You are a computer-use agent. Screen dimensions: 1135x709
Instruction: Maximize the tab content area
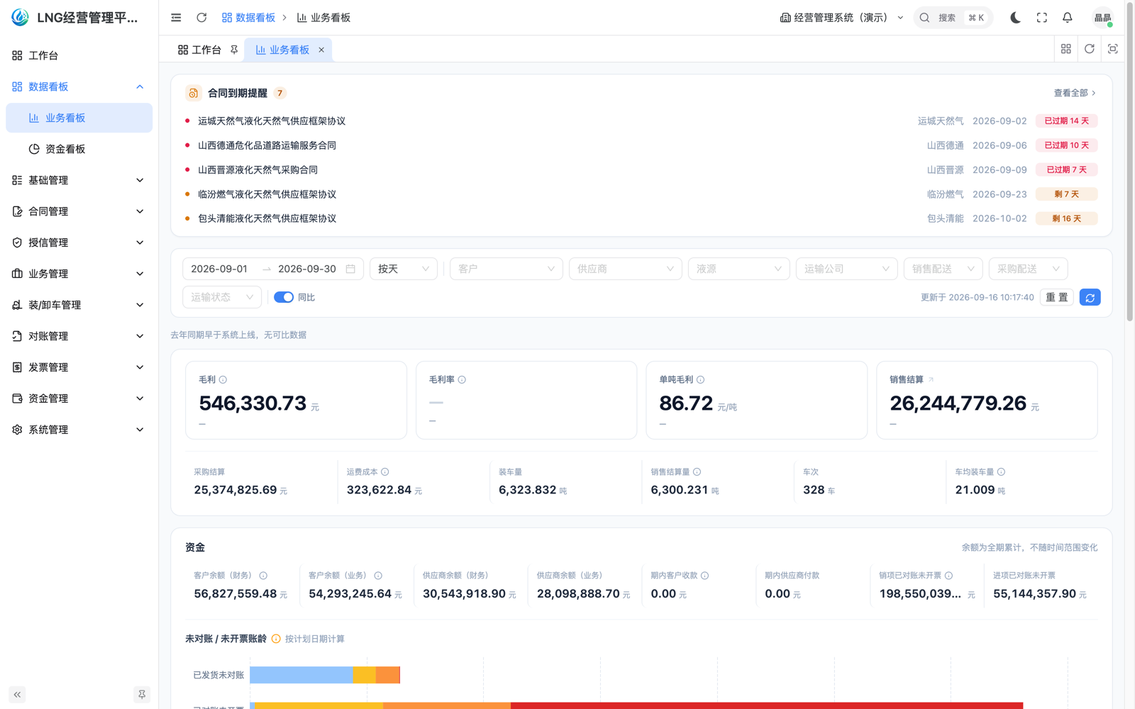pyautogui.click(x=1113, y=49)
